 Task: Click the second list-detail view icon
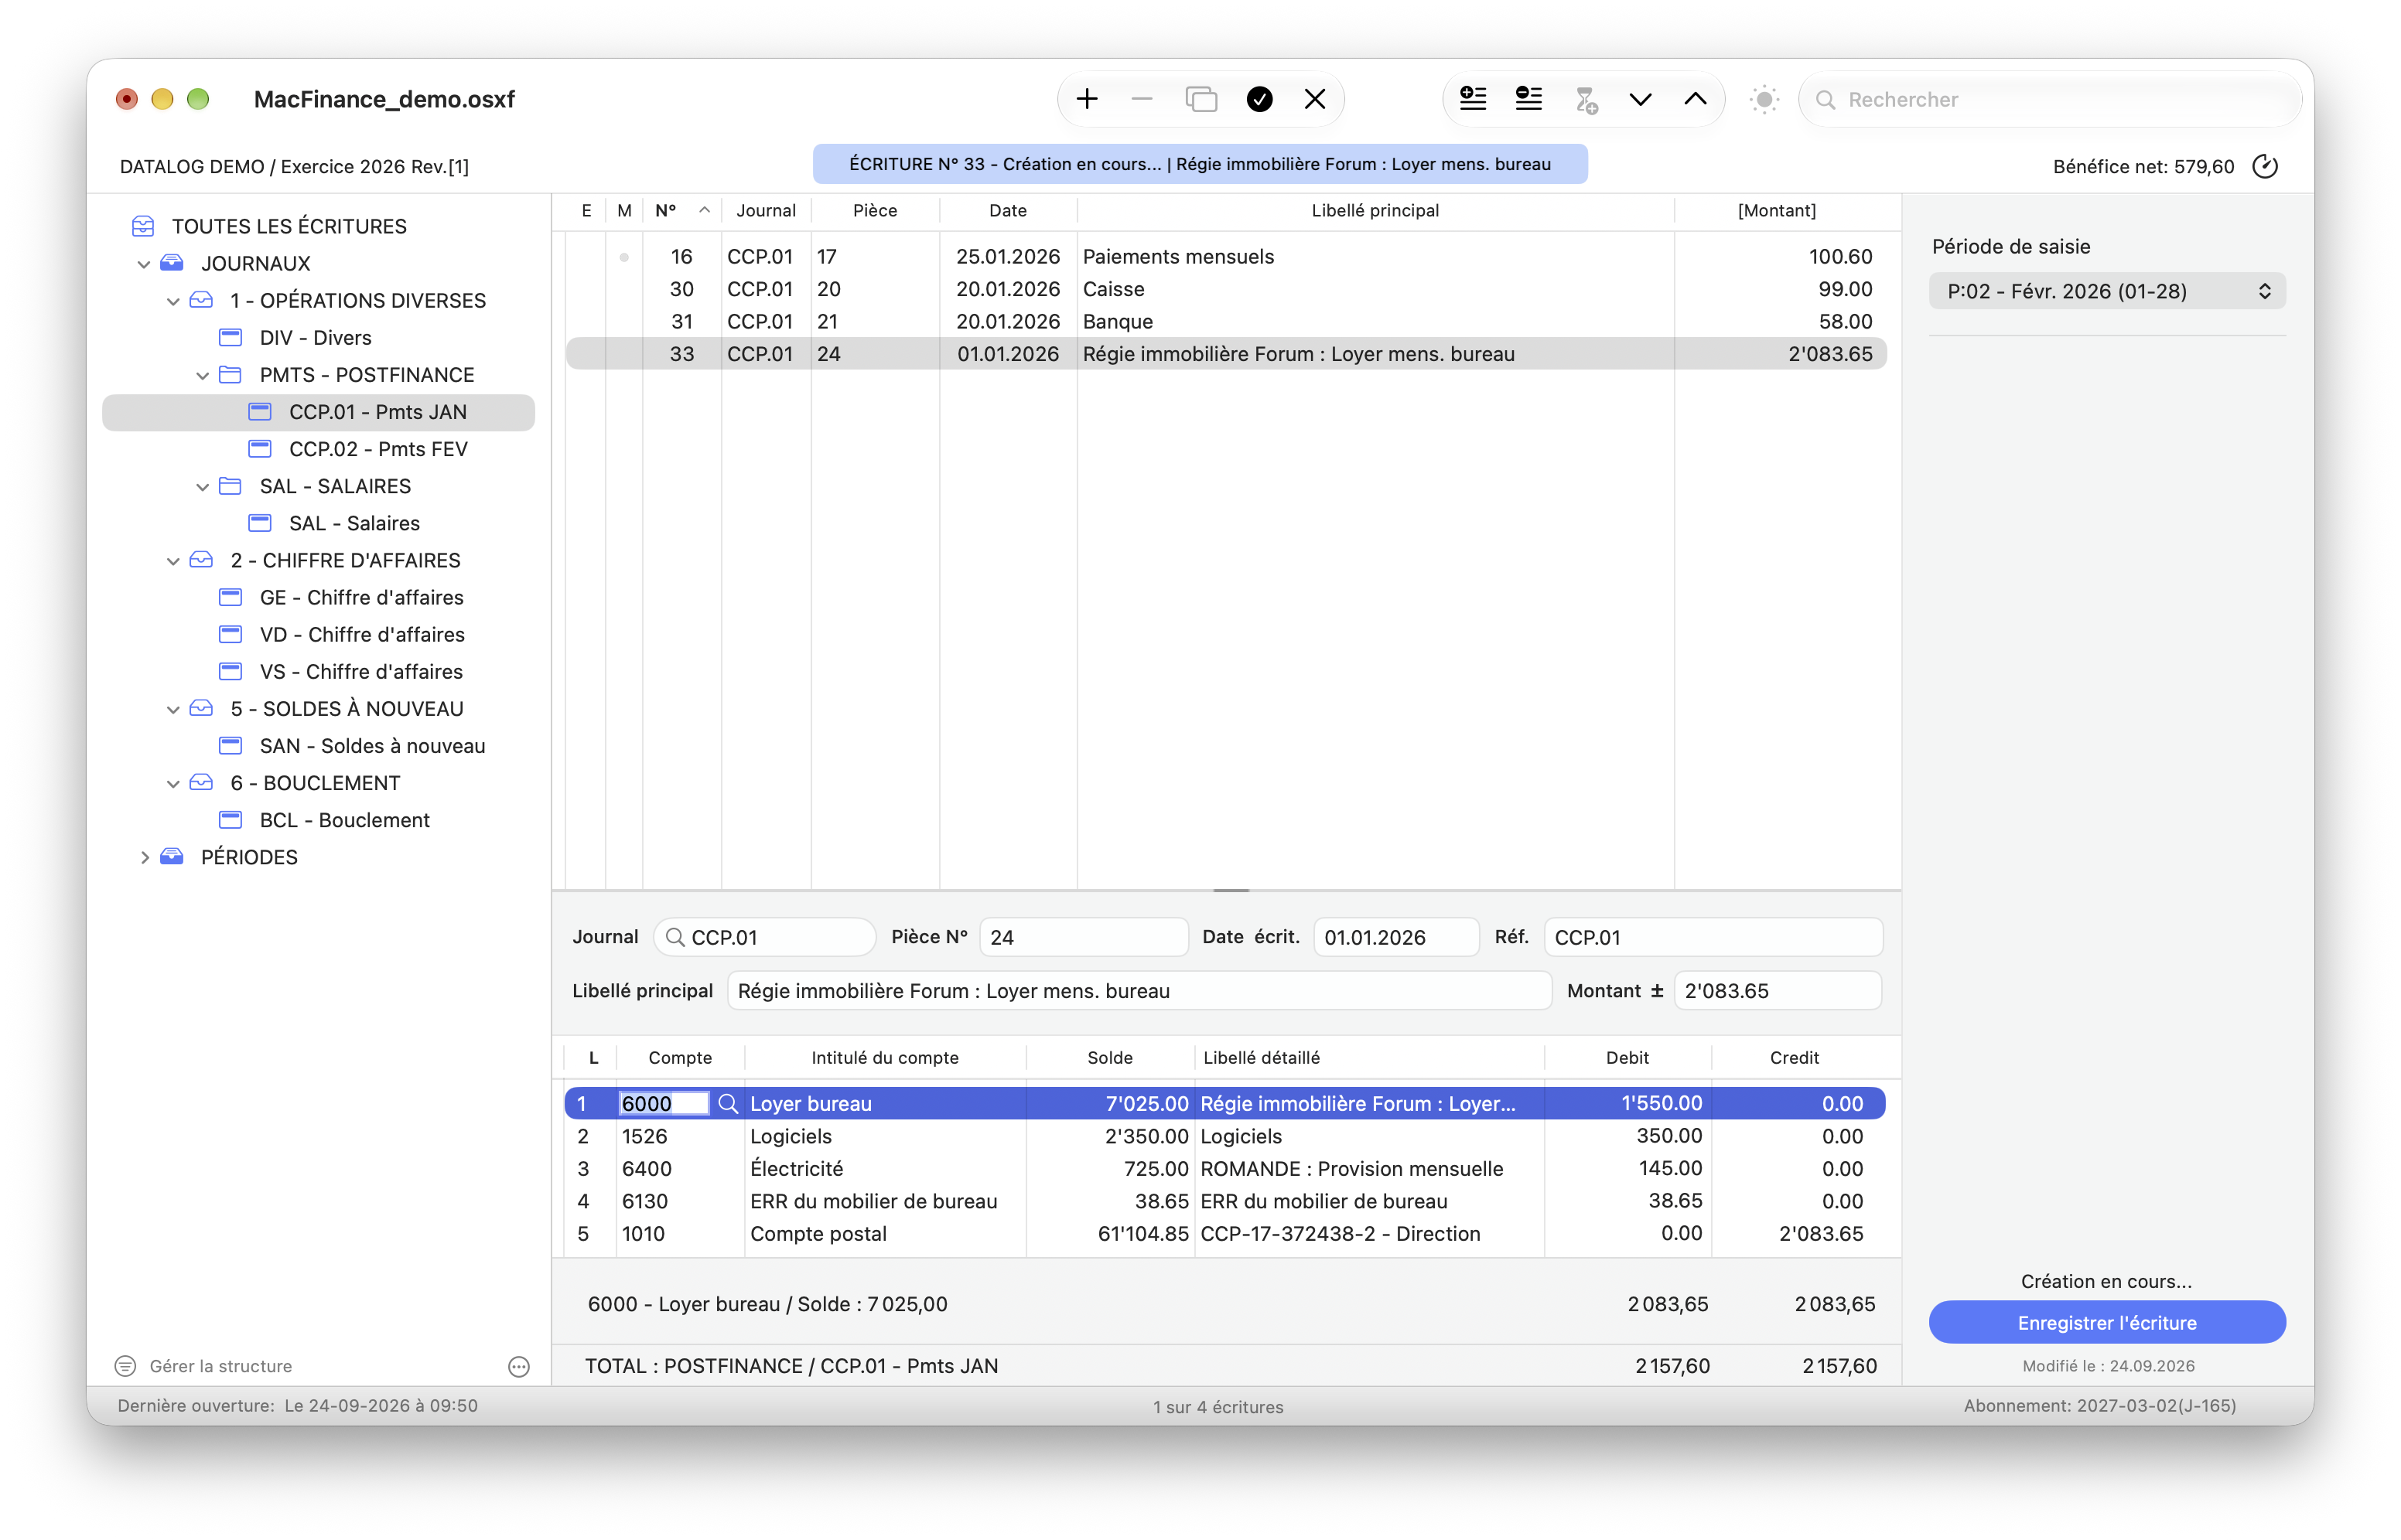point(1528,99)
